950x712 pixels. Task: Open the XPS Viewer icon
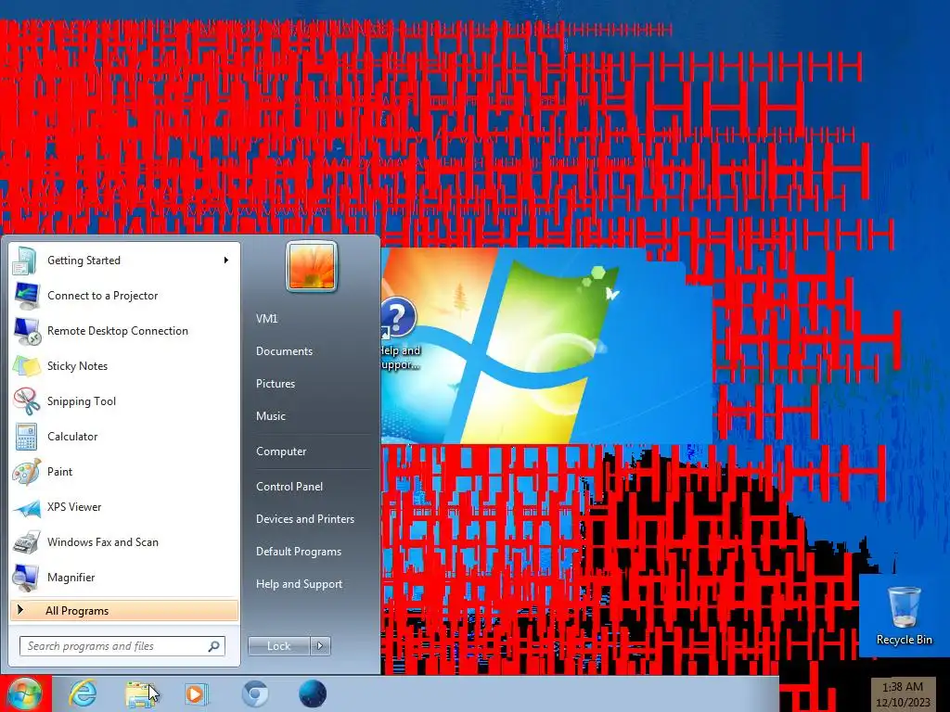[x=26, y=507]
